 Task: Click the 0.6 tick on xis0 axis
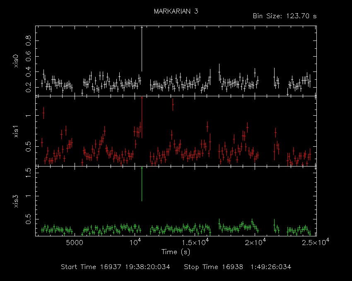click(x=28, y=56)
